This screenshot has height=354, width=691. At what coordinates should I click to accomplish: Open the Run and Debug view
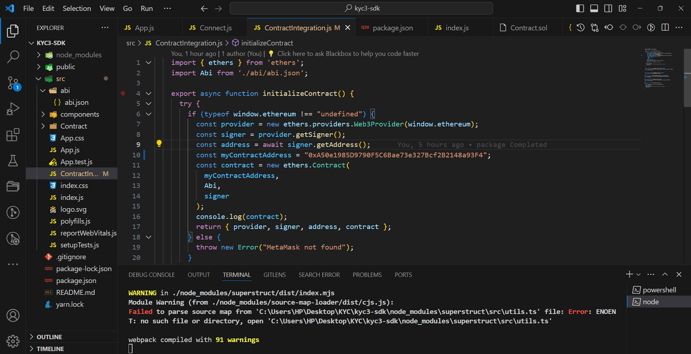[x=13, y=109]
